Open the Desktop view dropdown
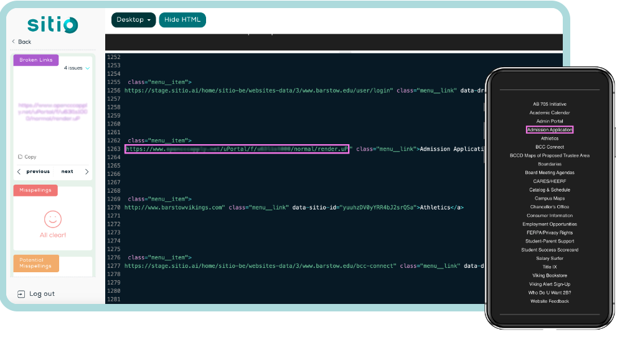635x340 pixels. pos(133,20)
